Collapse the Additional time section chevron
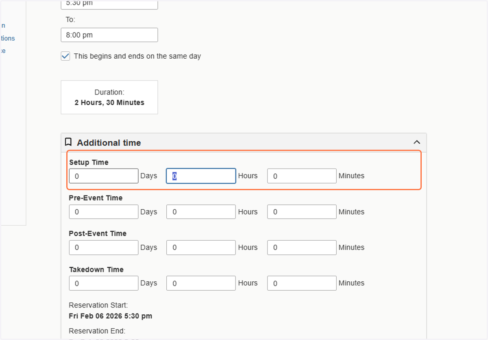 (x=416, y=142)
